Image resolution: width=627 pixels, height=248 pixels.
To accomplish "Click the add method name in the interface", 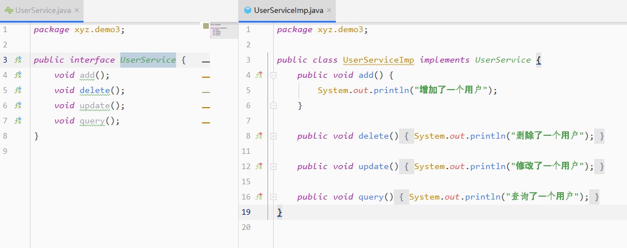I will [87, 75].
